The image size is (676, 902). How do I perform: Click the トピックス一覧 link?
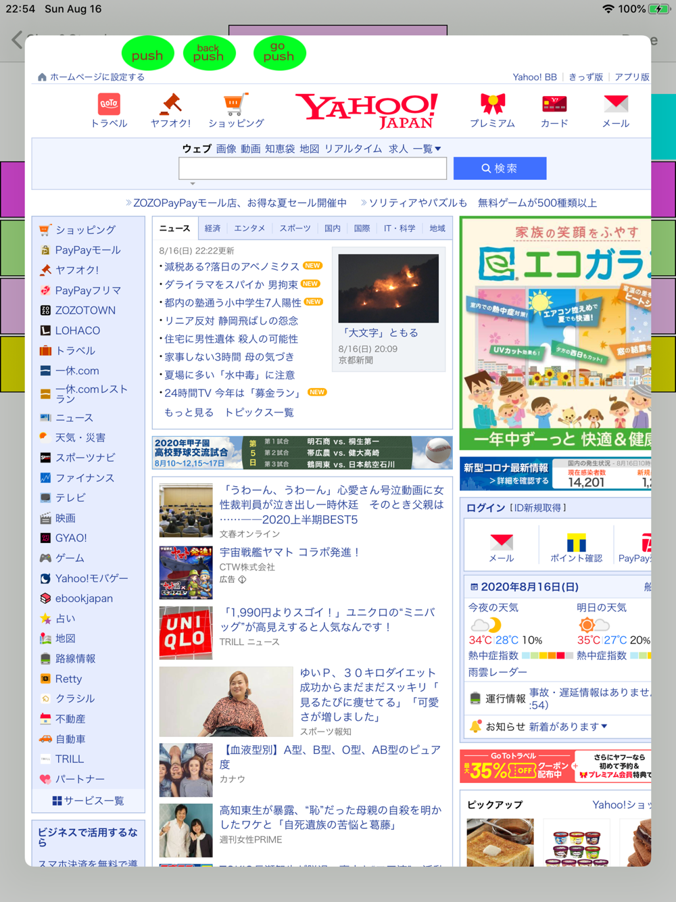[259, 412]
